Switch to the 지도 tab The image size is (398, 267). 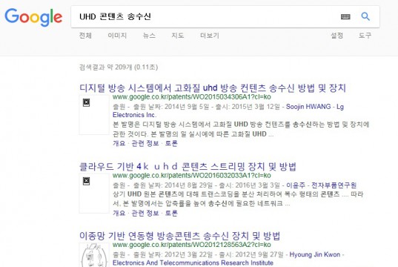[177, 36]
